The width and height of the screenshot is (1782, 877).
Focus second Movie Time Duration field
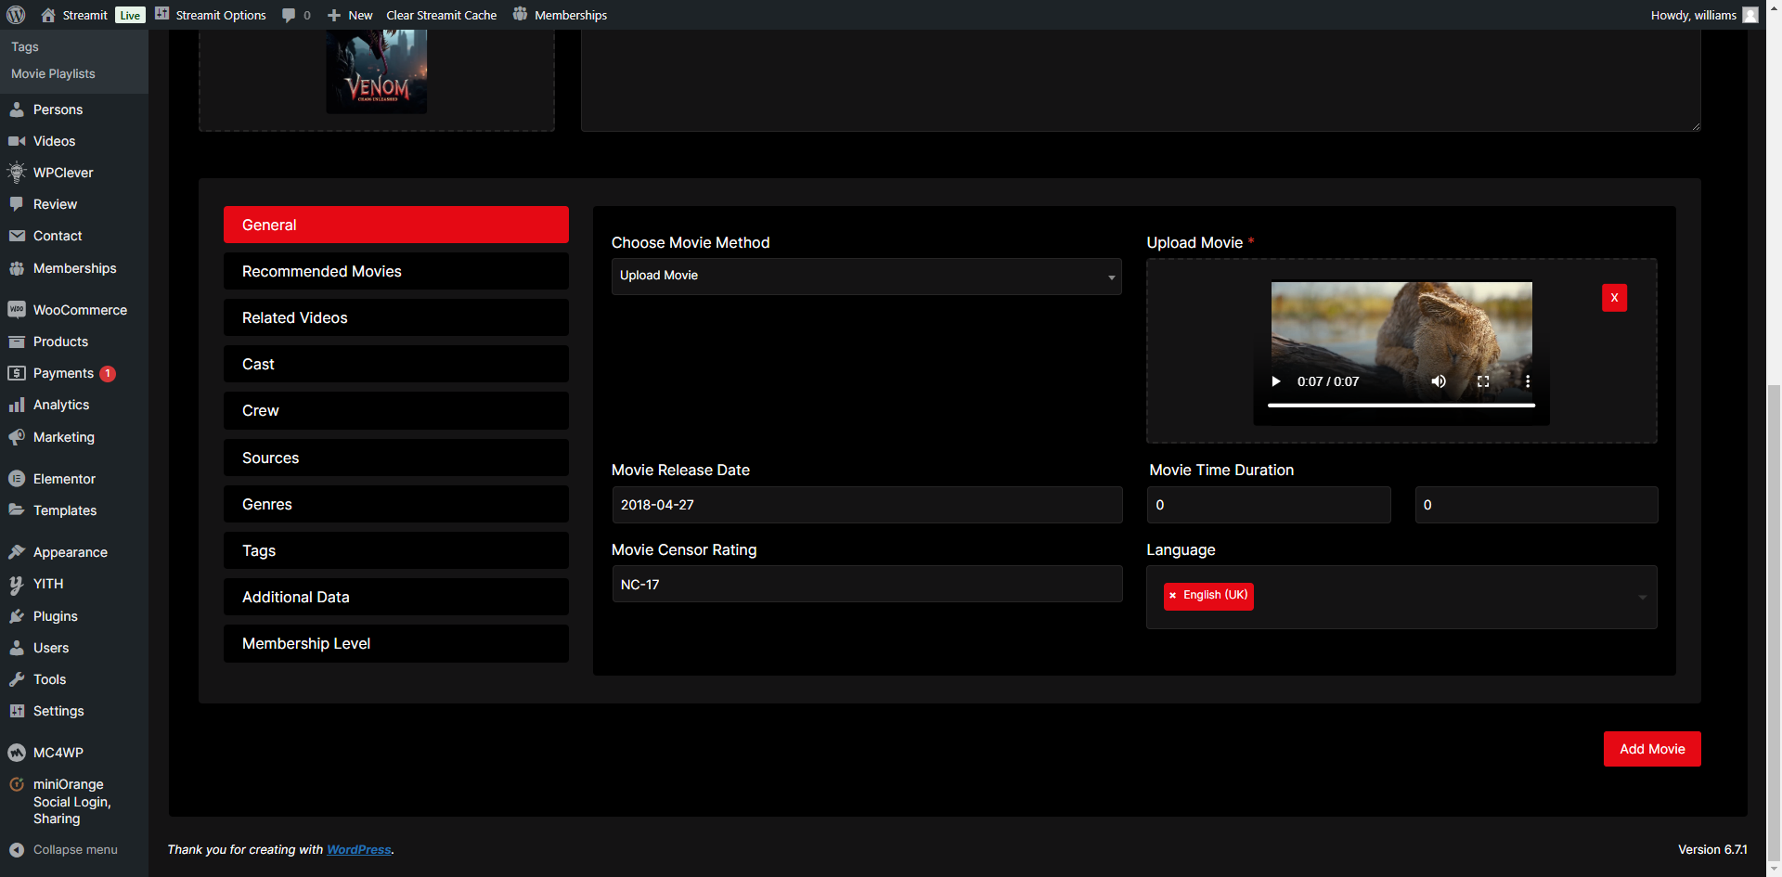point(1536,505)
